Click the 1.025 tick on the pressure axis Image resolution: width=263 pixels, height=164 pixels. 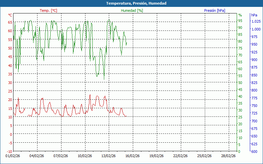[255, 21]
